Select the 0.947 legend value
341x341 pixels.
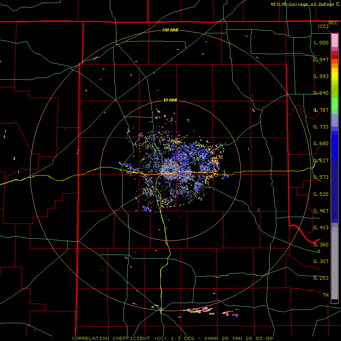coord(321,59)
